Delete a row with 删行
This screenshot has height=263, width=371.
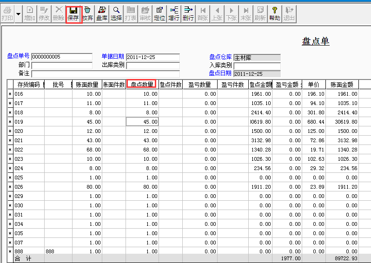point(188,14)
